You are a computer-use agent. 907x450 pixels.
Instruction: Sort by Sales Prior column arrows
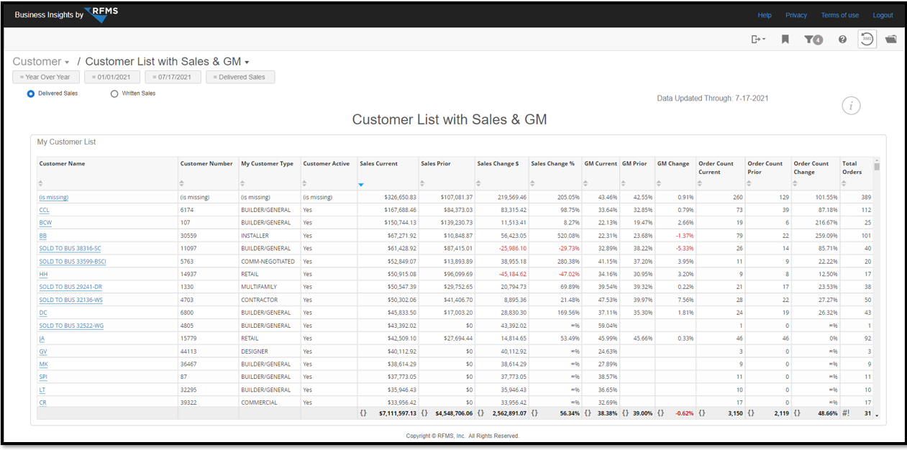pyautogui.click(x=423, y=184)
